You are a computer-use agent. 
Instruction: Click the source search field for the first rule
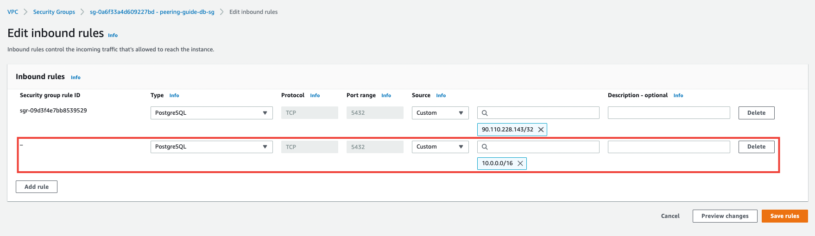[x=538, y=113]
